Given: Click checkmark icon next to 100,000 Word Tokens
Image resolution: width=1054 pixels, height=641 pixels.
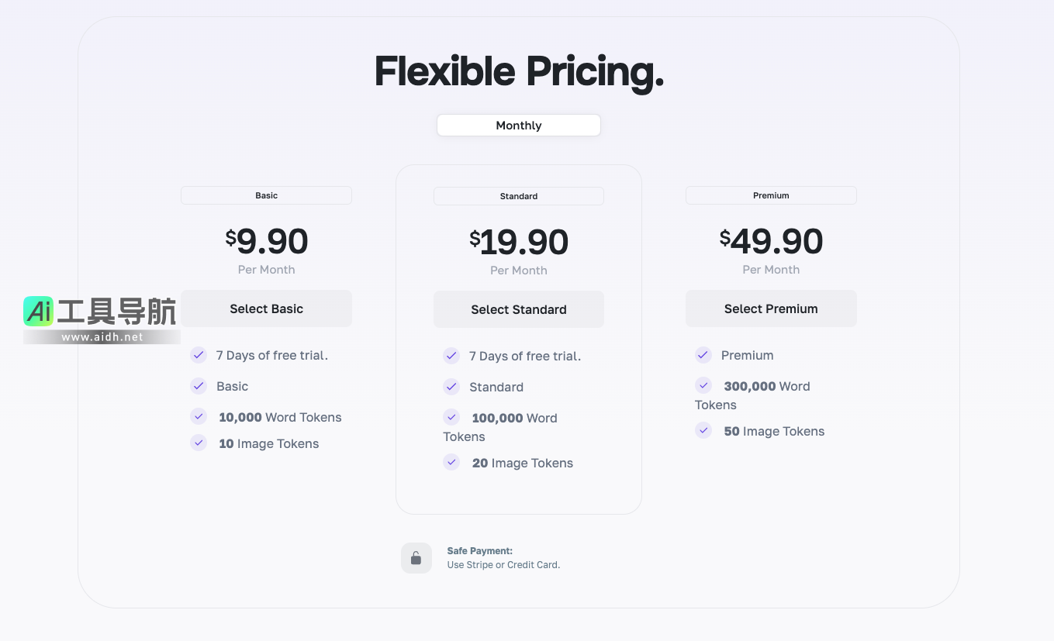Looking at the screenshot, I should click(x=451, y=417).
